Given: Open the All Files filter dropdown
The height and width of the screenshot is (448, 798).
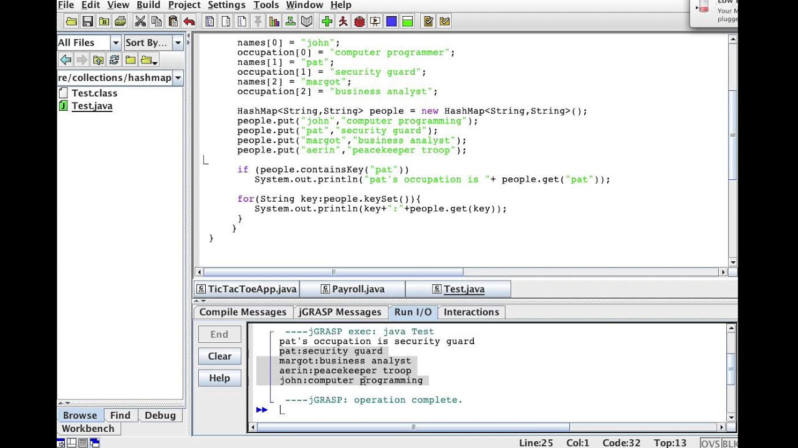Looking at the screenshot, I should tap(115, 42).
